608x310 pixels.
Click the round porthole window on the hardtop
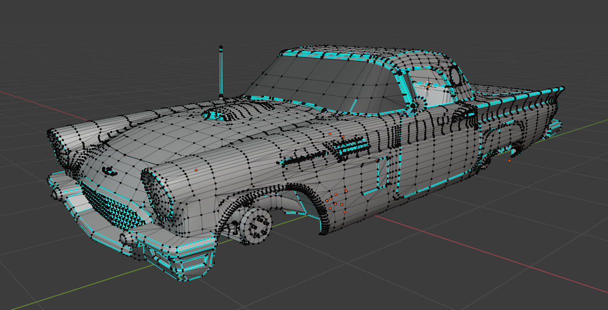(x=455, y=76)
